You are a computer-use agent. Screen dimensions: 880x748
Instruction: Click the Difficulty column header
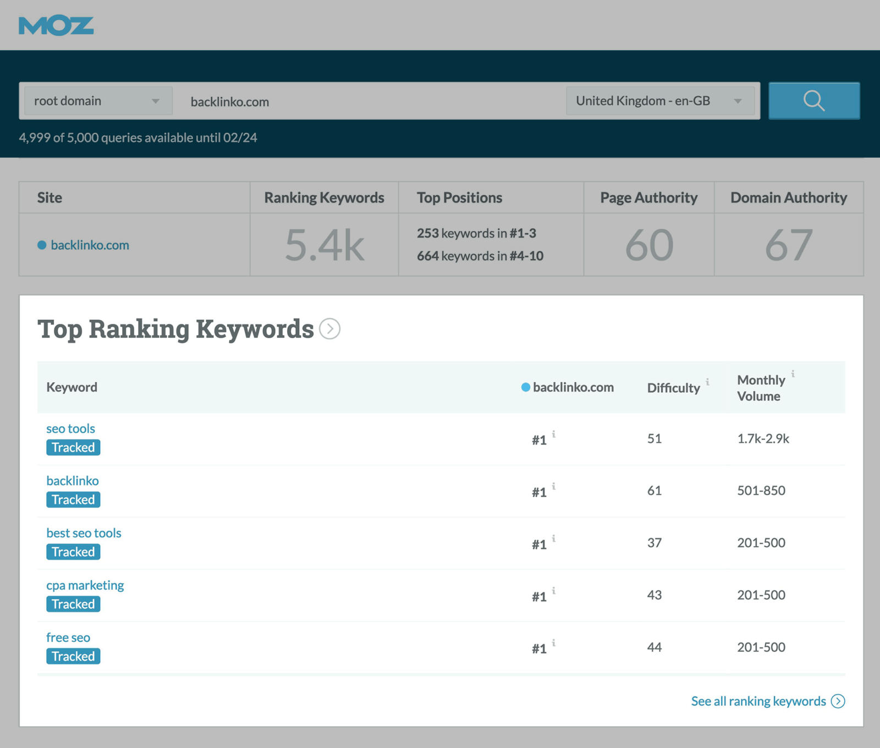pos(673,388)
